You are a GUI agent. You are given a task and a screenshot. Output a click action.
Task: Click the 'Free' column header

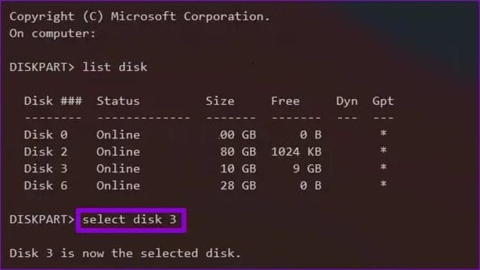285,101
